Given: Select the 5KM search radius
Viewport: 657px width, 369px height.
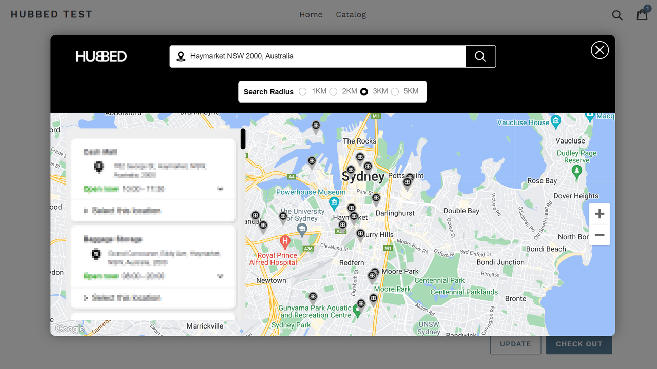Looking at the screenshot, I should 395,92.
